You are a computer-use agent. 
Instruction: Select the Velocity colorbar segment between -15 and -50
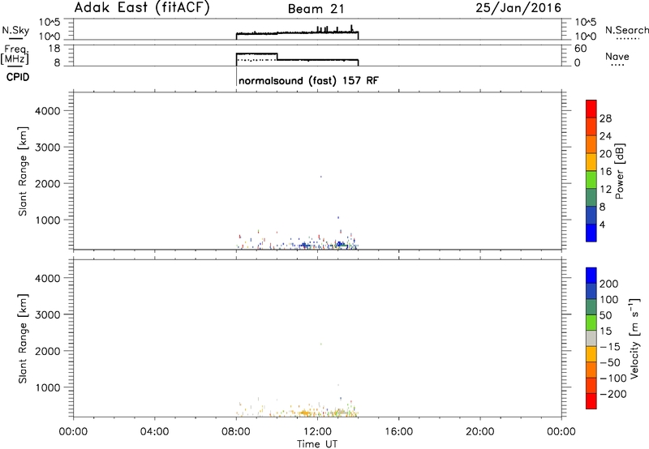[x=591, y=354]
